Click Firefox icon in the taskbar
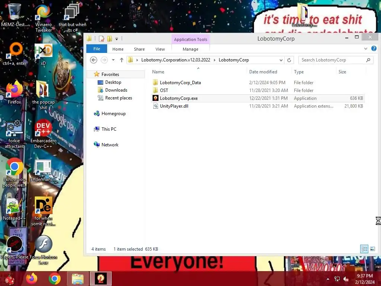This screenshot has width=381, height=286. point(32,279)
